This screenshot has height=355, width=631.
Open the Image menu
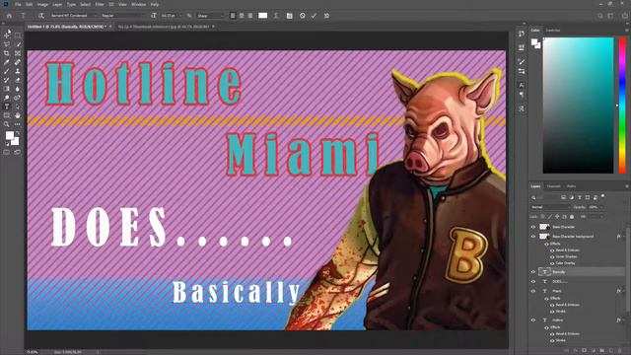[42, 4]
